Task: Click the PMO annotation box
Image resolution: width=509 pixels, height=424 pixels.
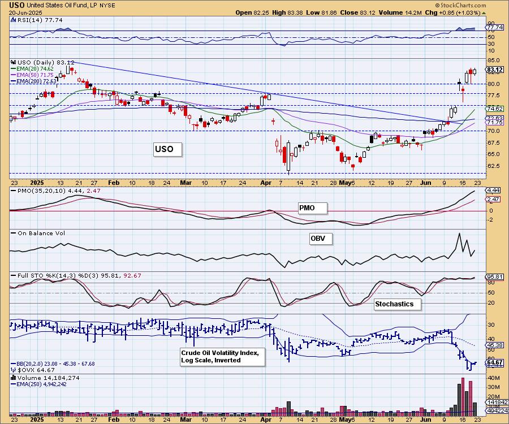Action: 313,208
